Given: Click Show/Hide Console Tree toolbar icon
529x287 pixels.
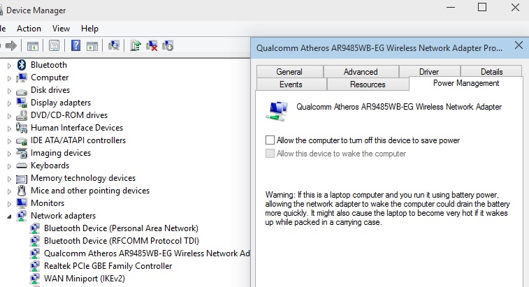Looking at the screenshot, I should [x=33, y=46].
